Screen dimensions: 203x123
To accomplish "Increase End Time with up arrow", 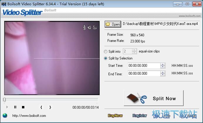I will (x=163, y=72).
